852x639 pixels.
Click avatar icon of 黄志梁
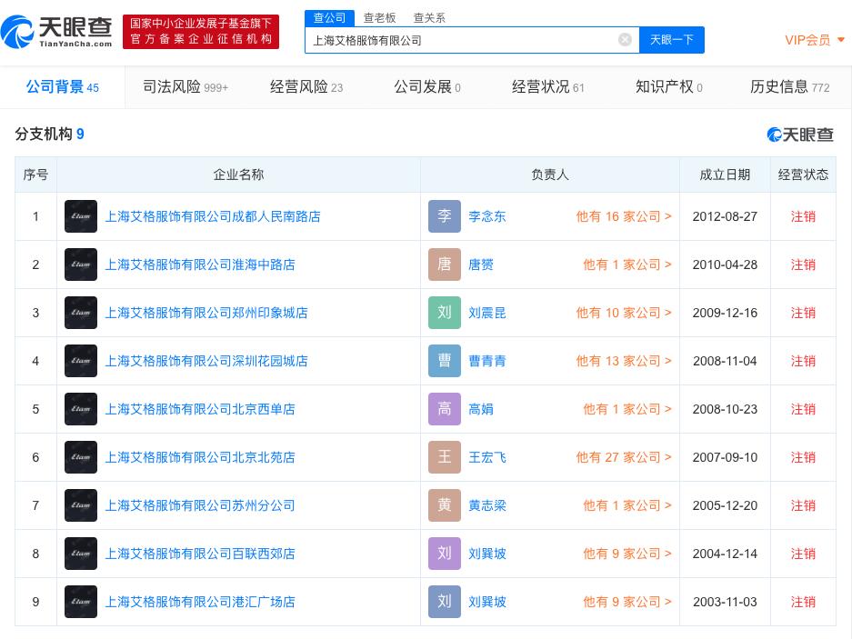445,505
